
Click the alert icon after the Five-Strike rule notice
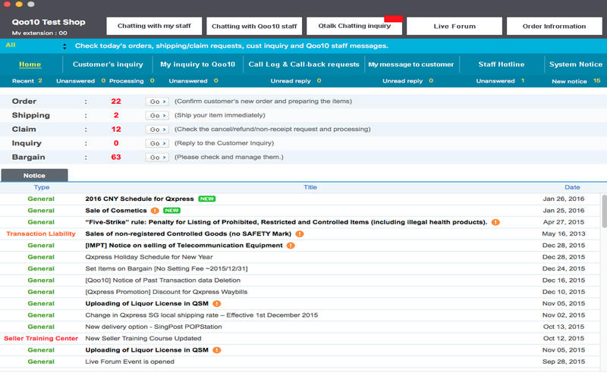[495, 222]
